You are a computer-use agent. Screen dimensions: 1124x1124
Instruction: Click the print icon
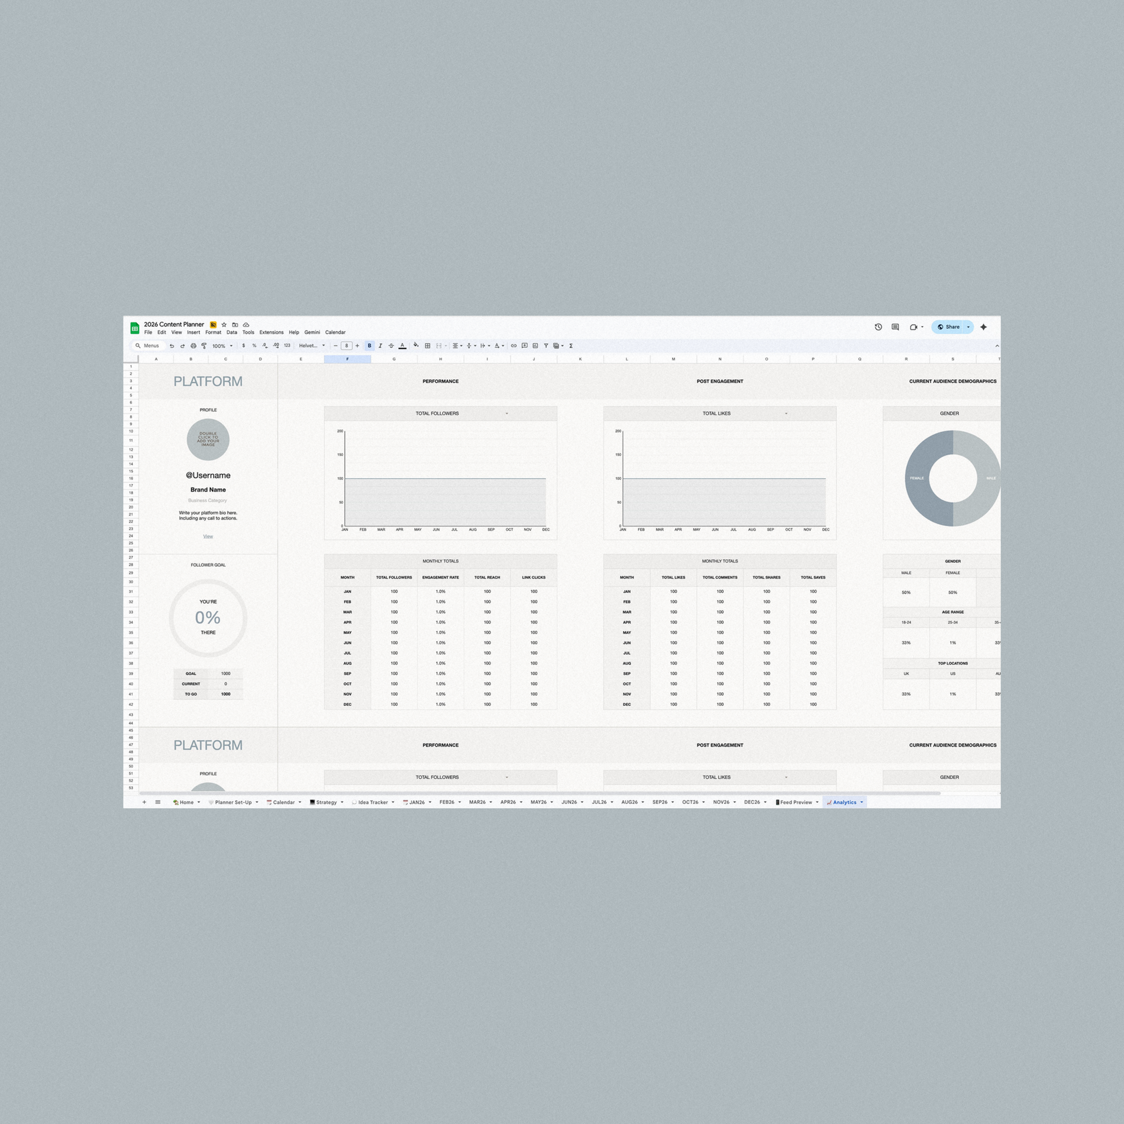(193, 346)
